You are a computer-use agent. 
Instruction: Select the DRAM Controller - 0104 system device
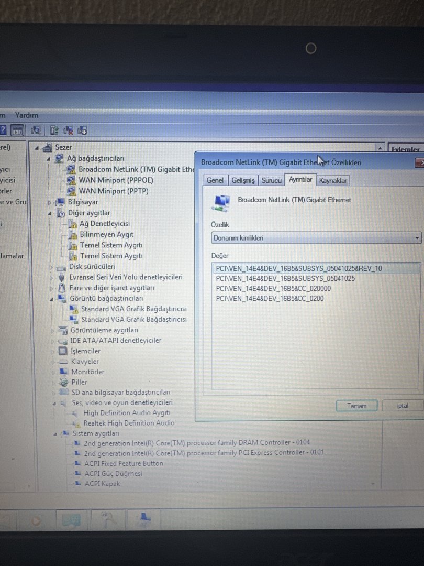tap(197, 443)
